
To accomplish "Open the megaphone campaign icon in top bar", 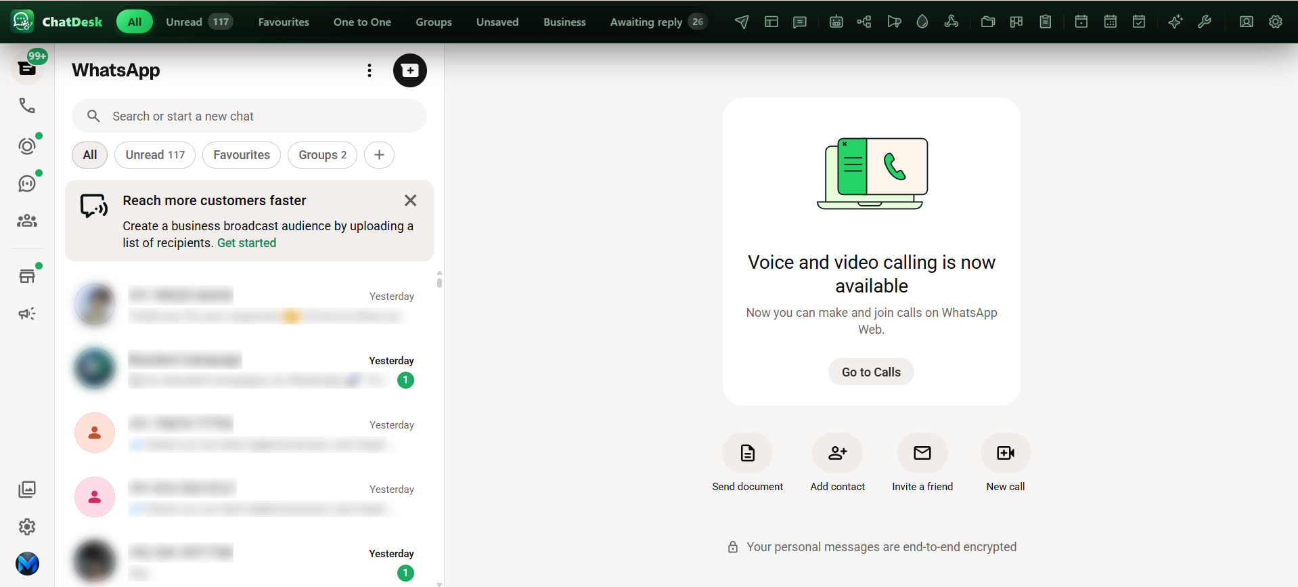I will [894, 22].
